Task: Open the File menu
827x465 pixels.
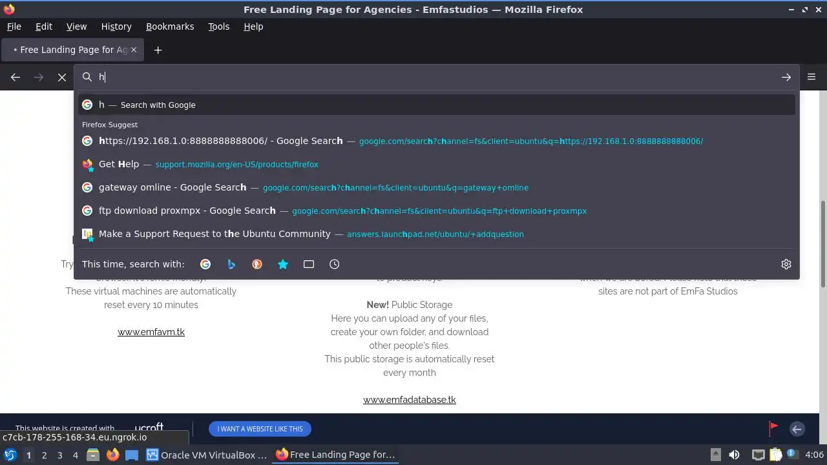Action: click(x=14, y=26)
